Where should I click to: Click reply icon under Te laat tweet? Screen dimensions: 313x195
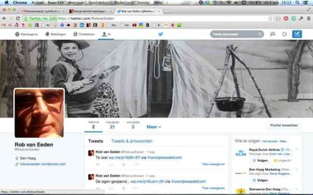pyautogui.click(x=98, y=164)
